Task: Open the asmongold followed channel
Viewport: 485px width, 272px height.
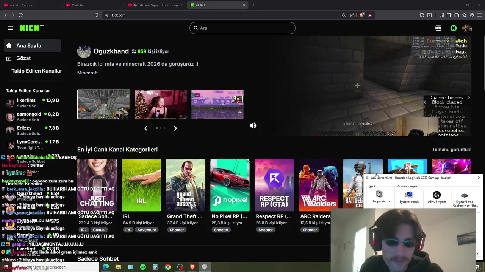Action: (x=33, y=117)
